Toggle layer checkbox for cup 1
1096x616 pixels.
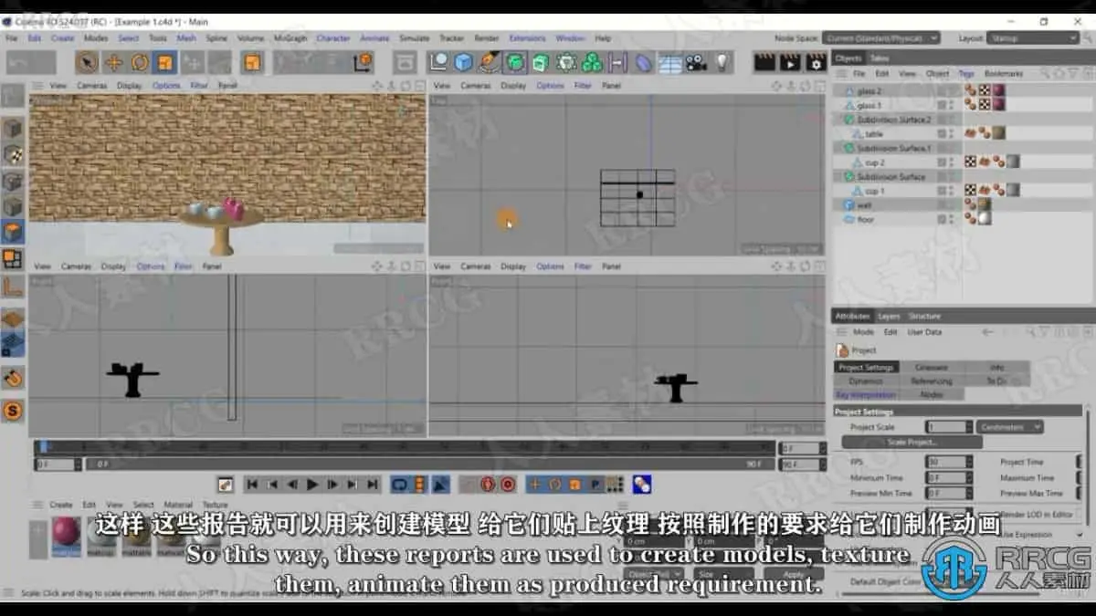coord(942,192)
